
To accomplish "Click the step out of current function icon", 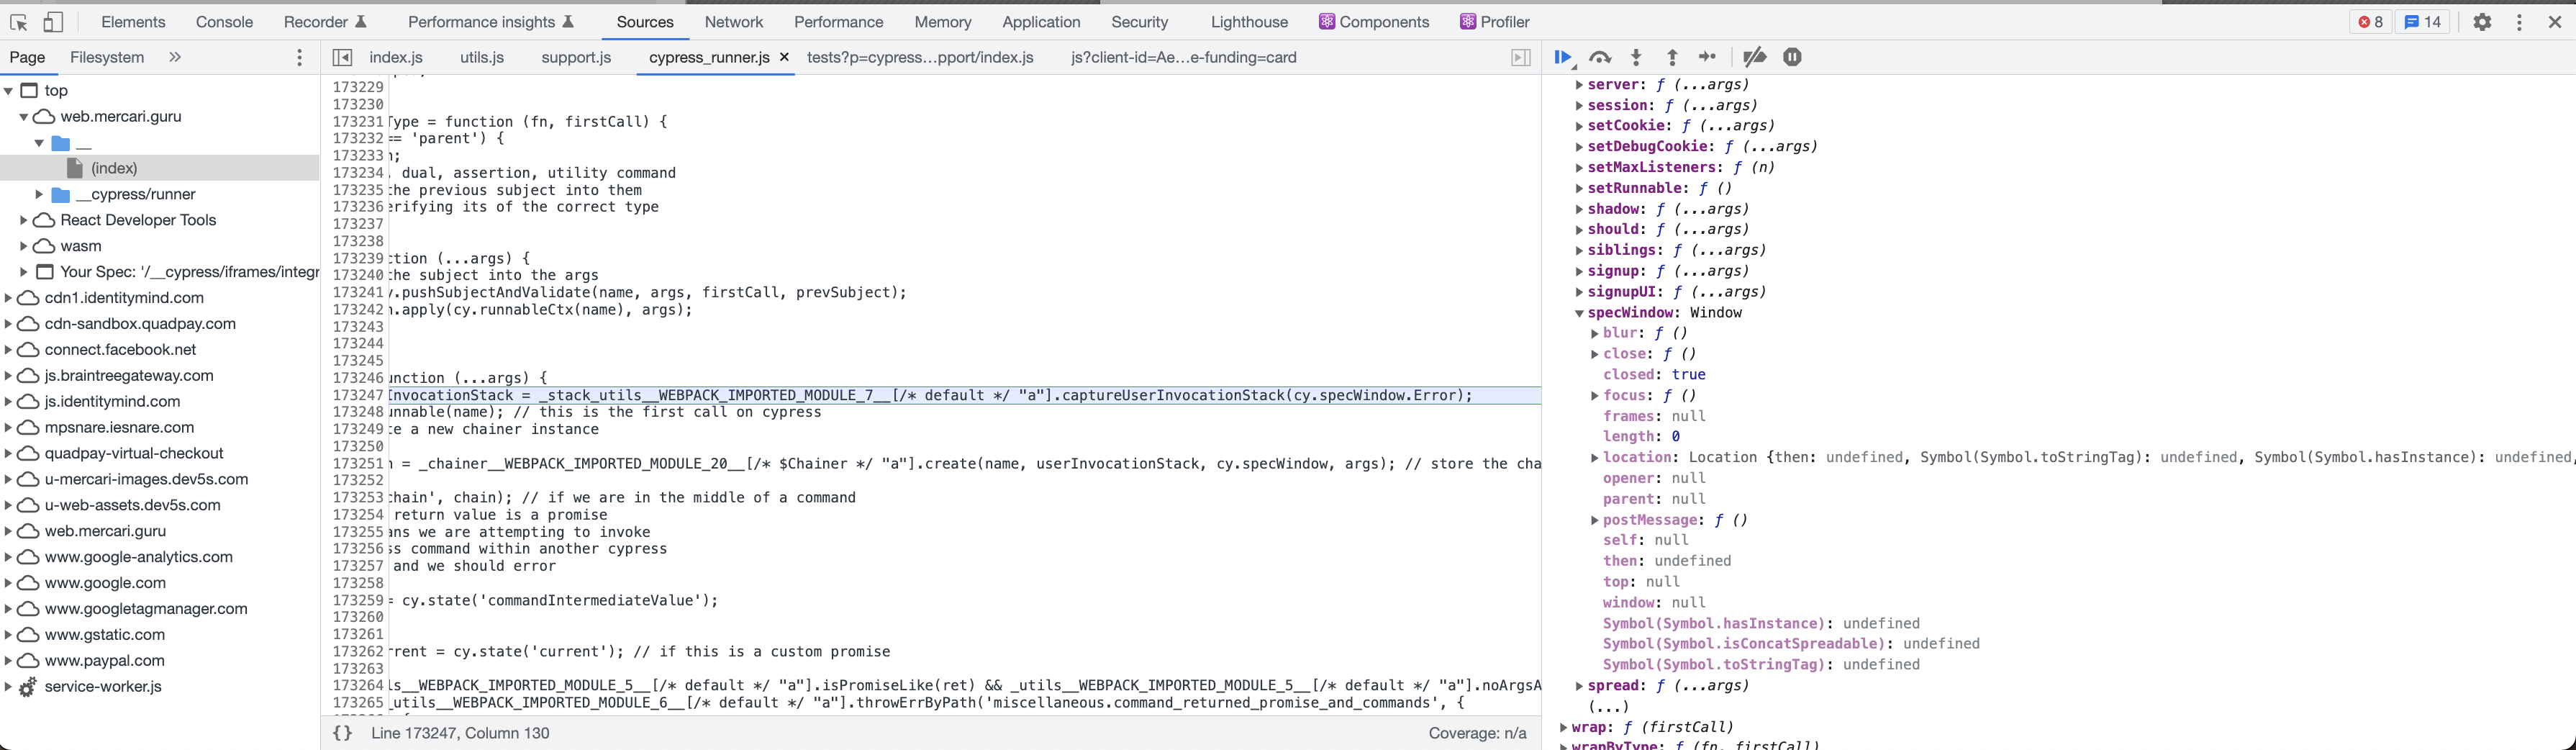I will pos(1671,57).
